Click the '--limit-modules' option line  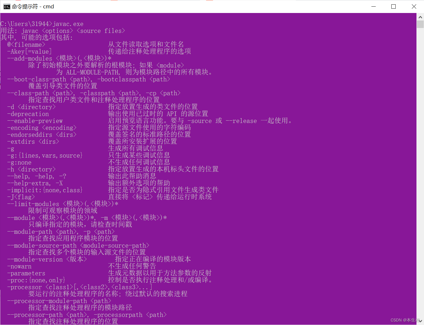[63, 204]
